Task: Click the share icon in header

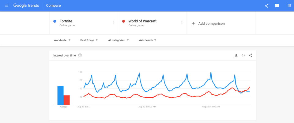Action: tap(266, 6)
